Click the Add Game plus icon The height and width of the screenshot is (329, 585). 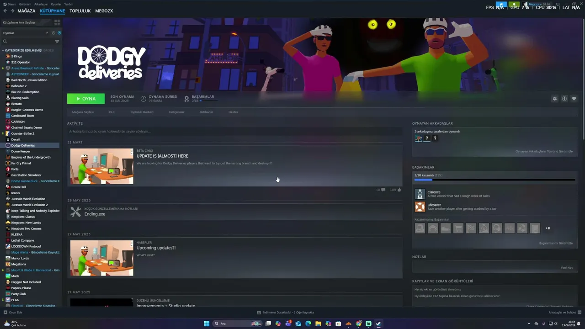[x=5, y=313]
